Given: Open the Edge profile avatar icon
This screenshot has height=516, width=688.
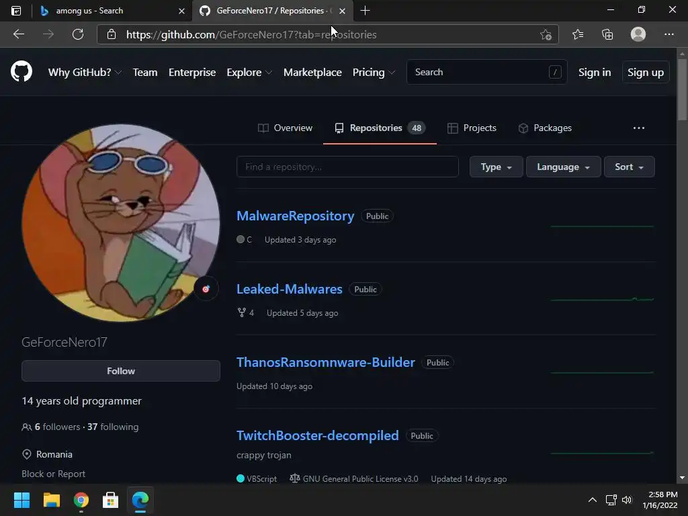Looking at the screenshot, I should point(638,34).
